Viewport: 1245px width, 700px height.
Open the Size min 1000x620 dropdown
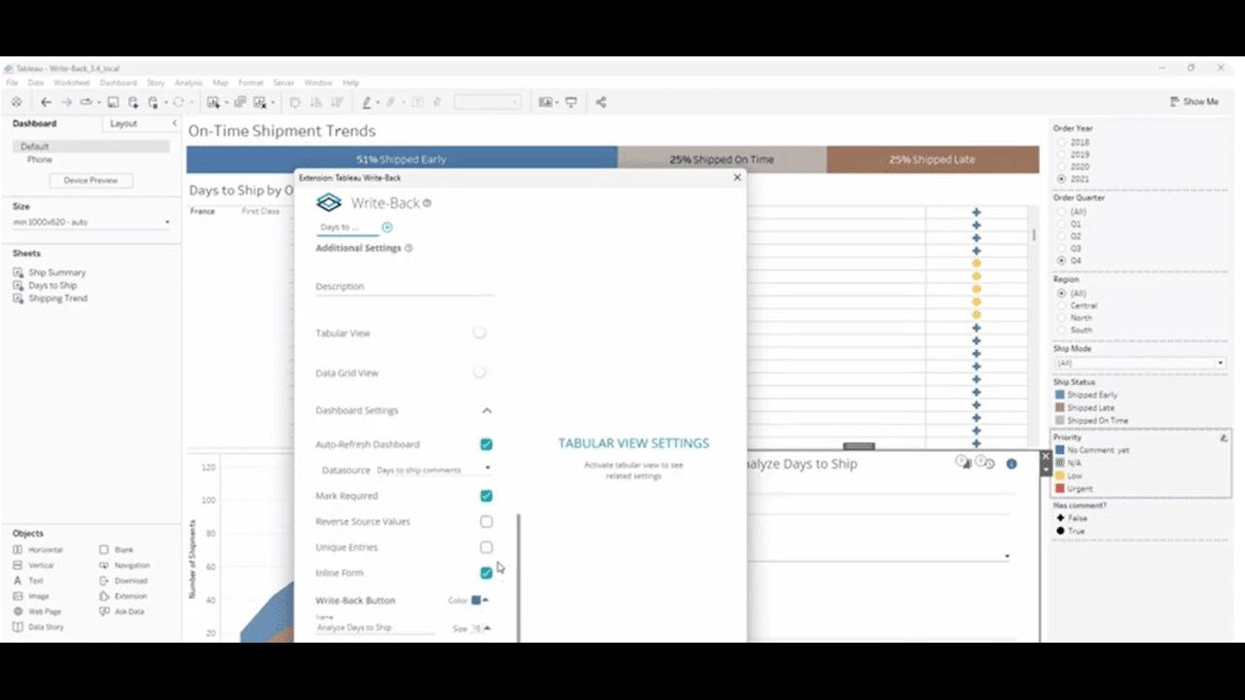click(x=91, y=223)
